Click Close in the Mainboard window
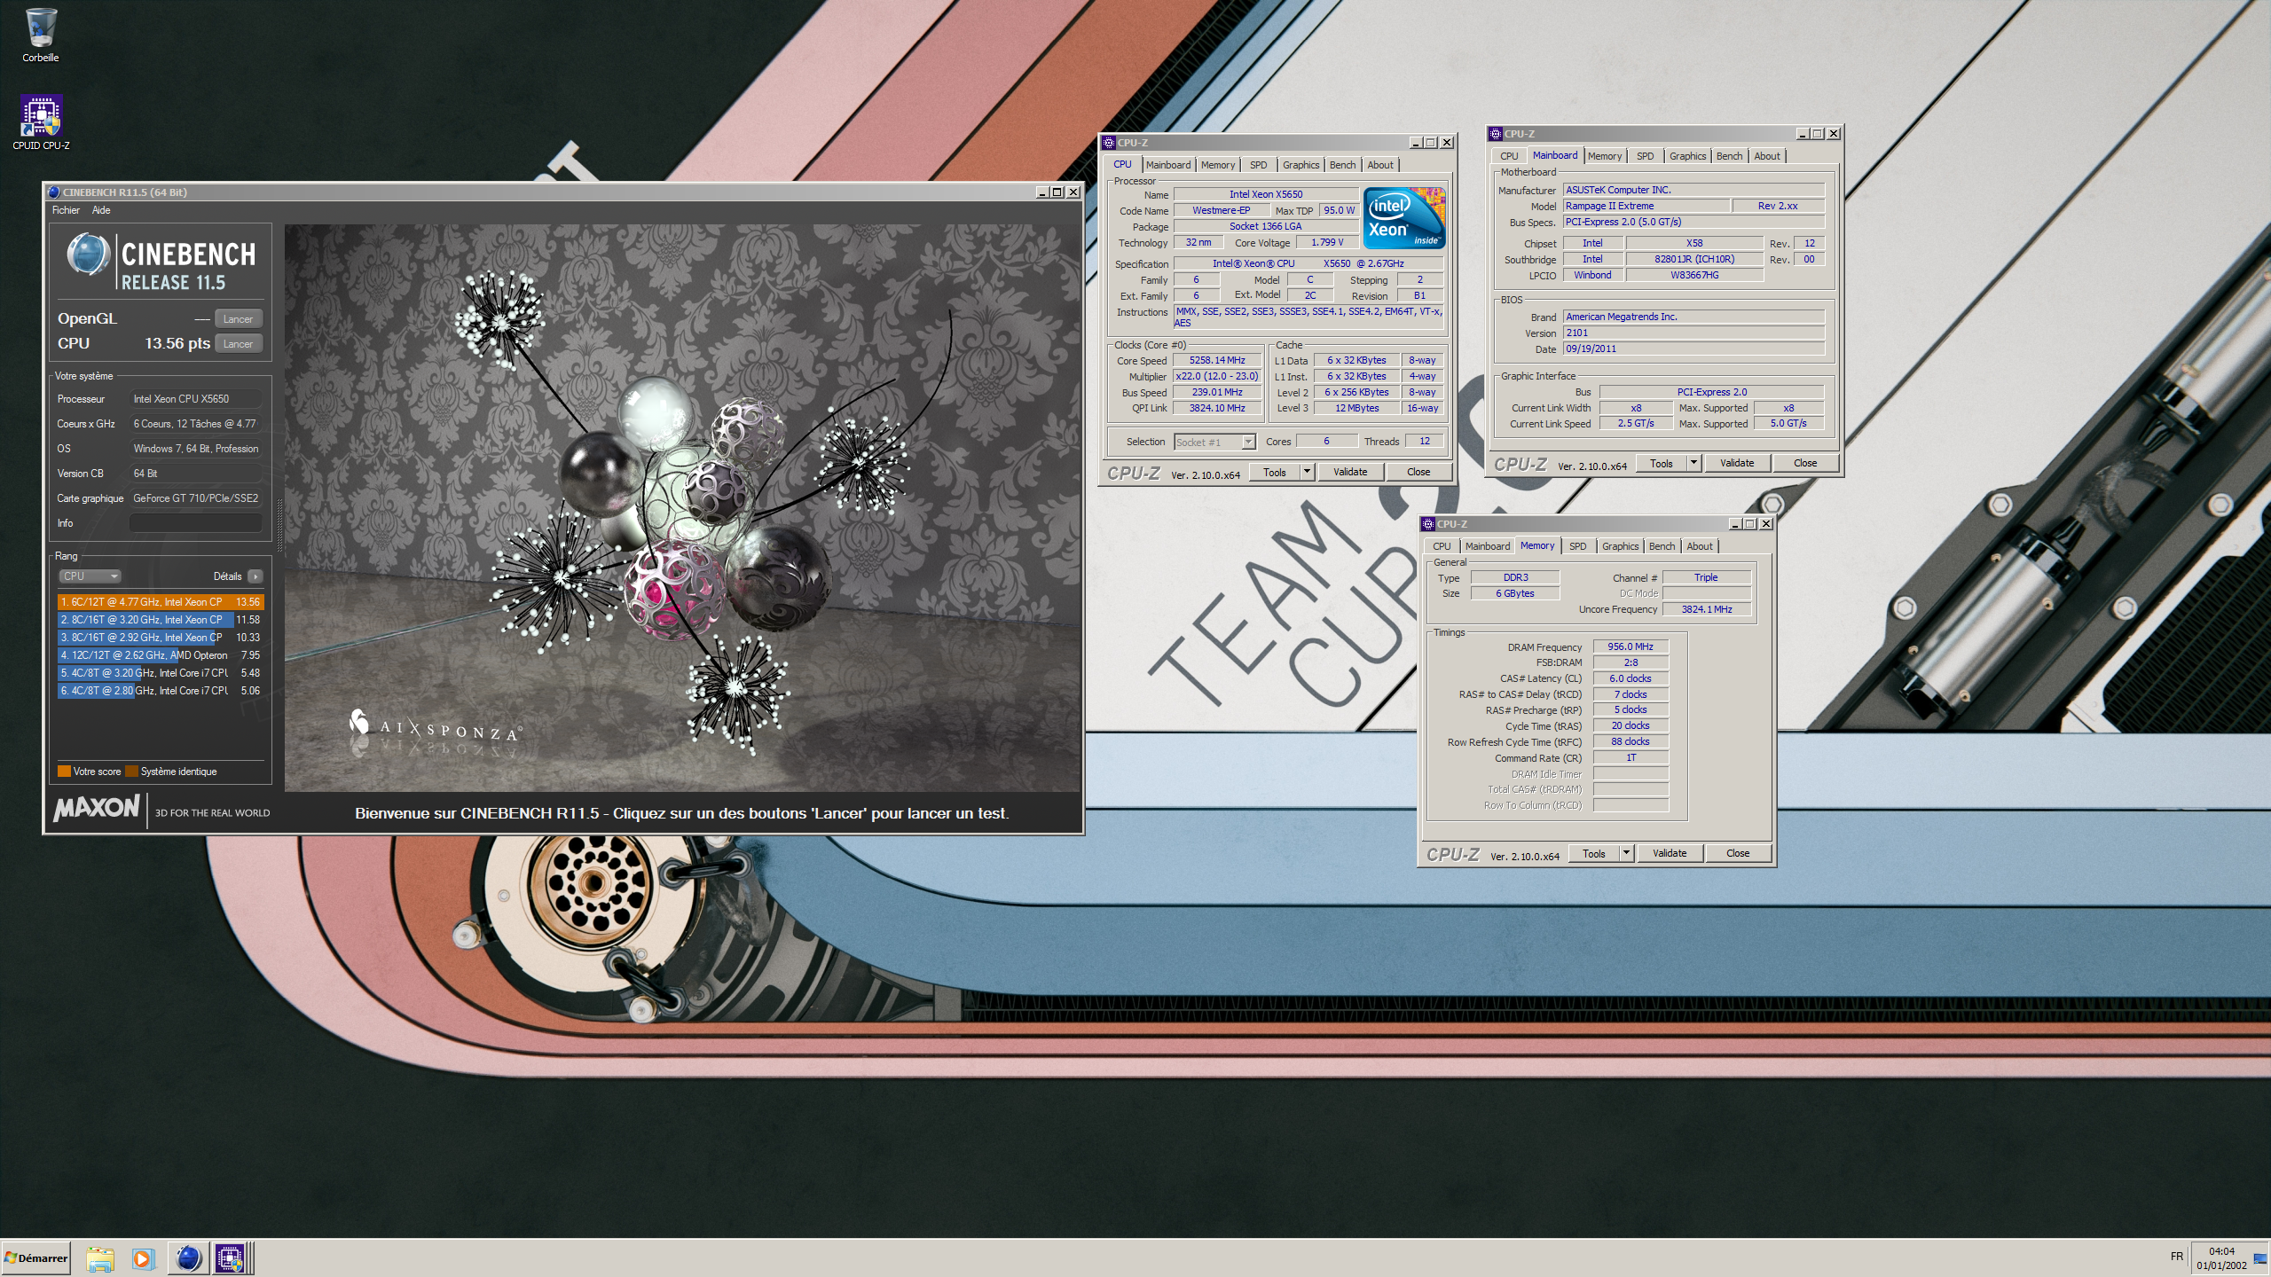Image resolution: width=2271 pixels, height=1277 pixels. point(1804,463)
